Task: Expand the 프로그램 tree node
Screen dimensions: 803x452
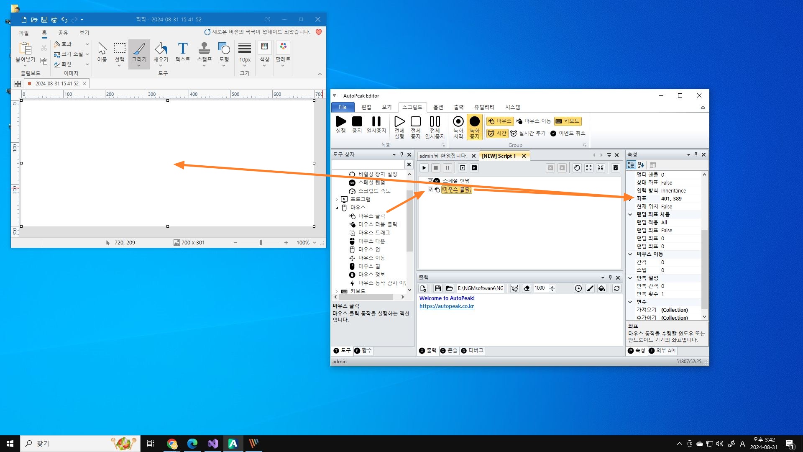Action: tap(337, 199)
